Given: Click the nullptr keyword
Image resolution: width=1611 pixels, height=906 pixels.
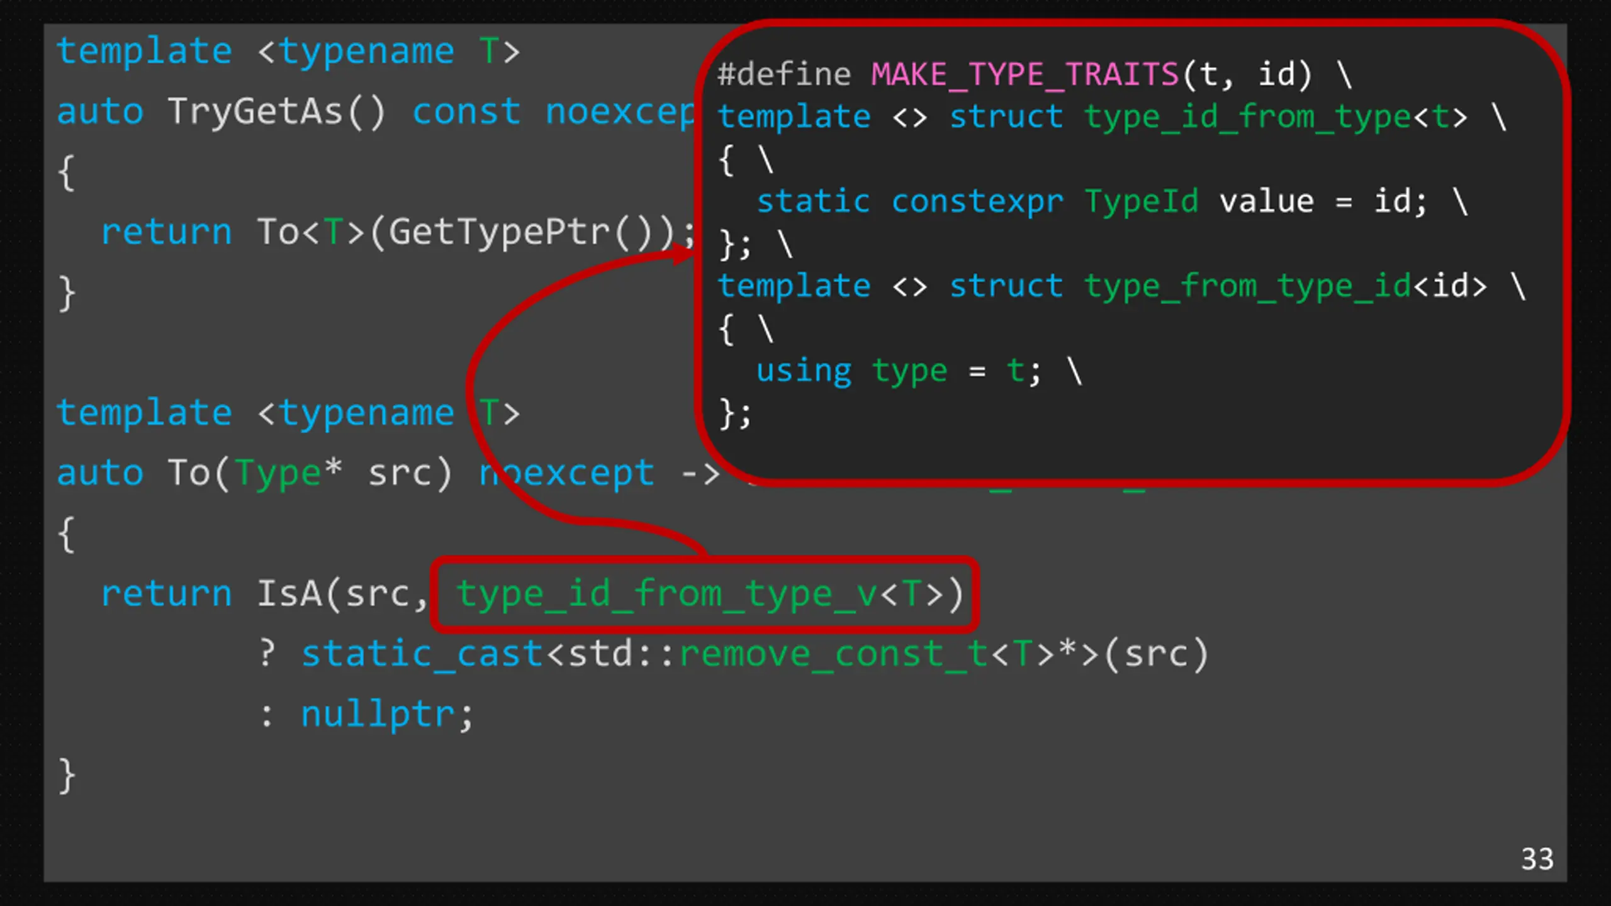Looking at the screenshot, I should pos(378,715).
